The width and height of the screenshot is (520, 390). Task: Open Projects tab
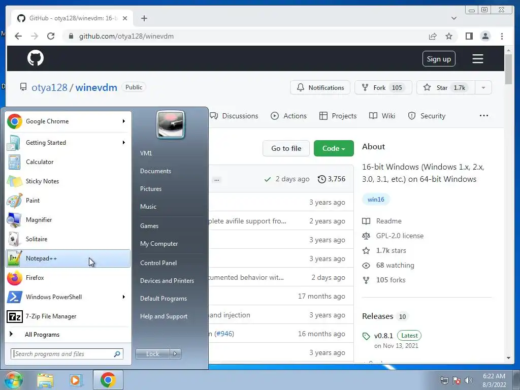[x=338, y=116]
